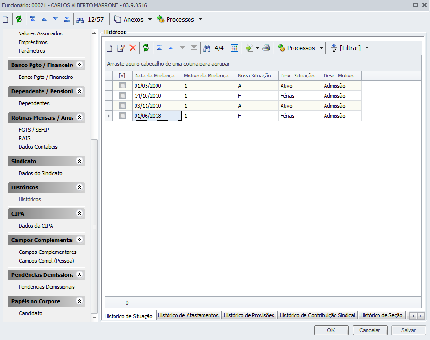Collapse the Rotinas Mensais / Anuais section
430x340 pixels.
click(x=80, y=117)
